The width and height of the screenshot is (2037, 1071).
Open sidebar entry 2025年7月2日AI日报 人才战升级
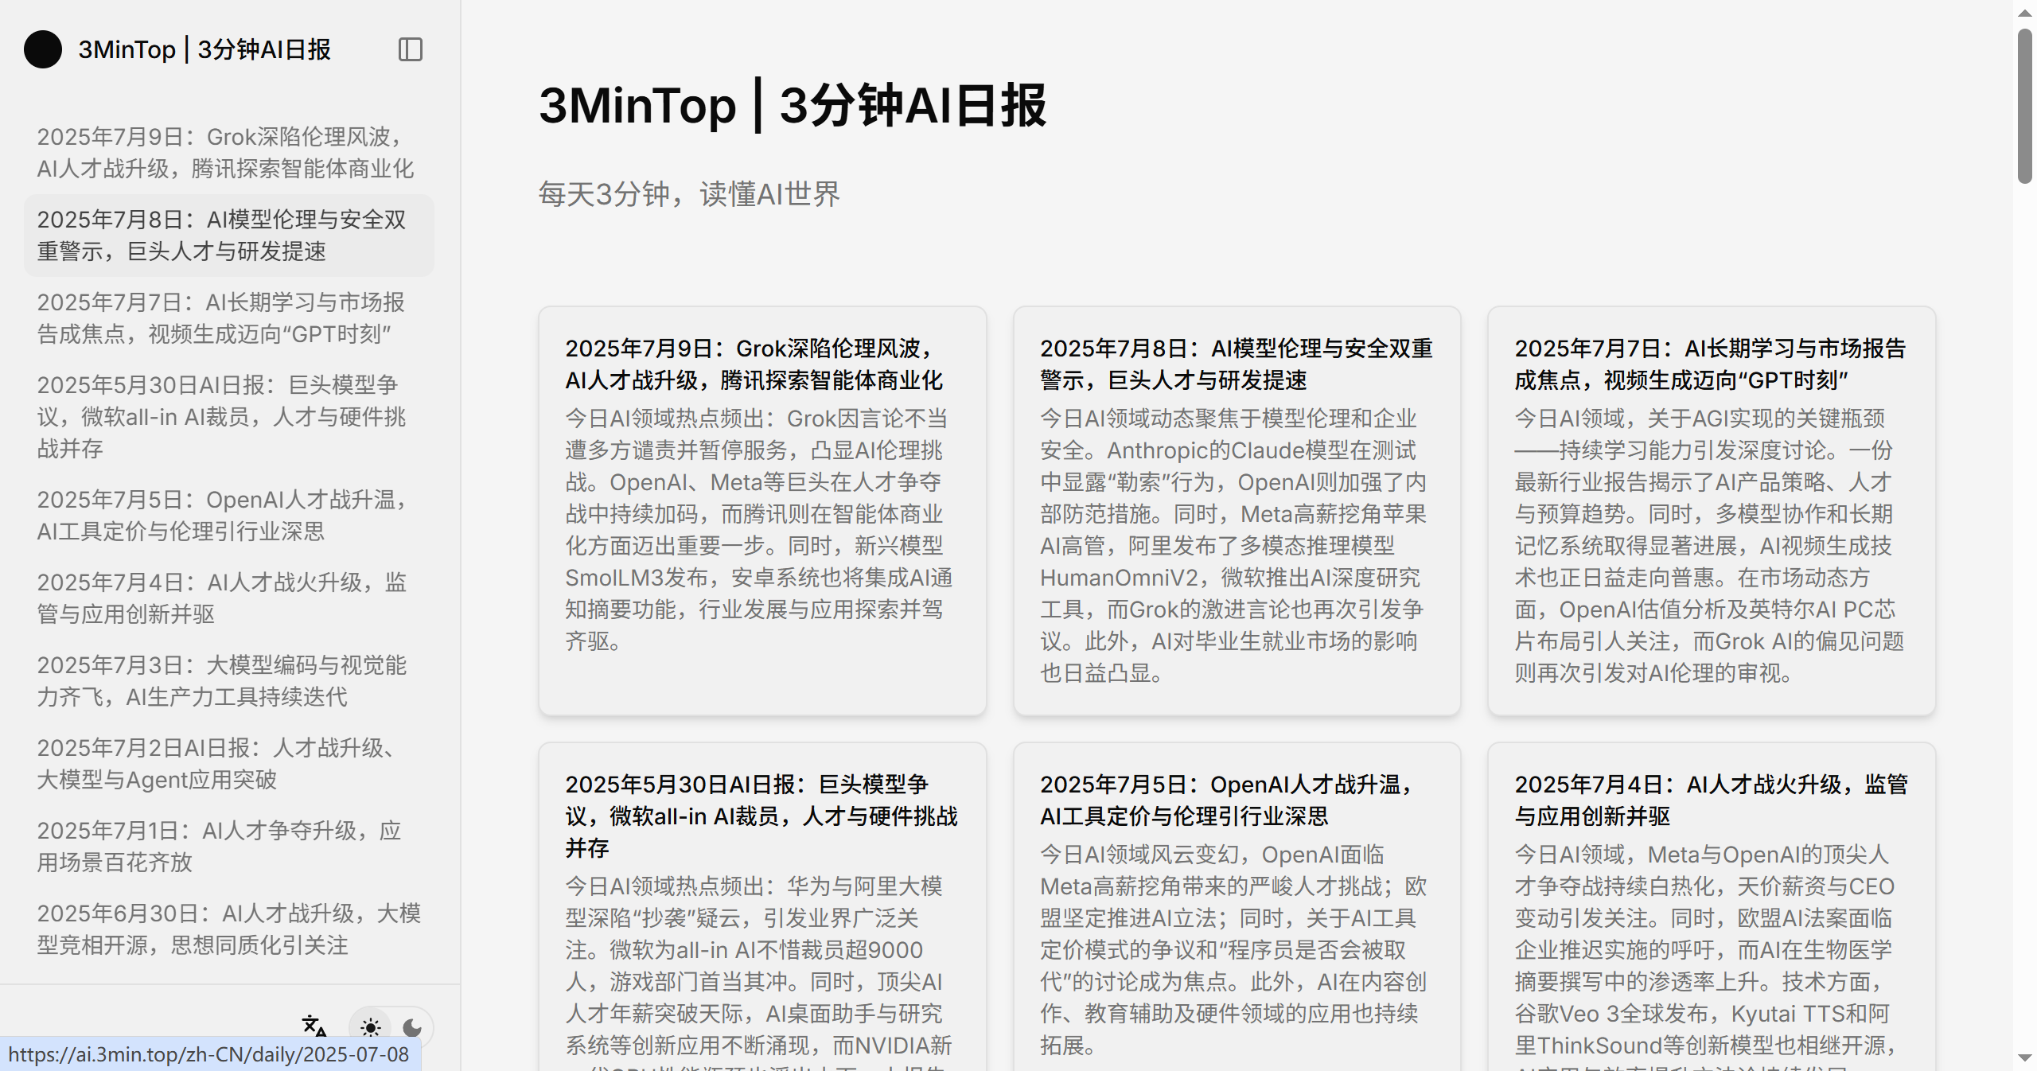pos(229,764)
